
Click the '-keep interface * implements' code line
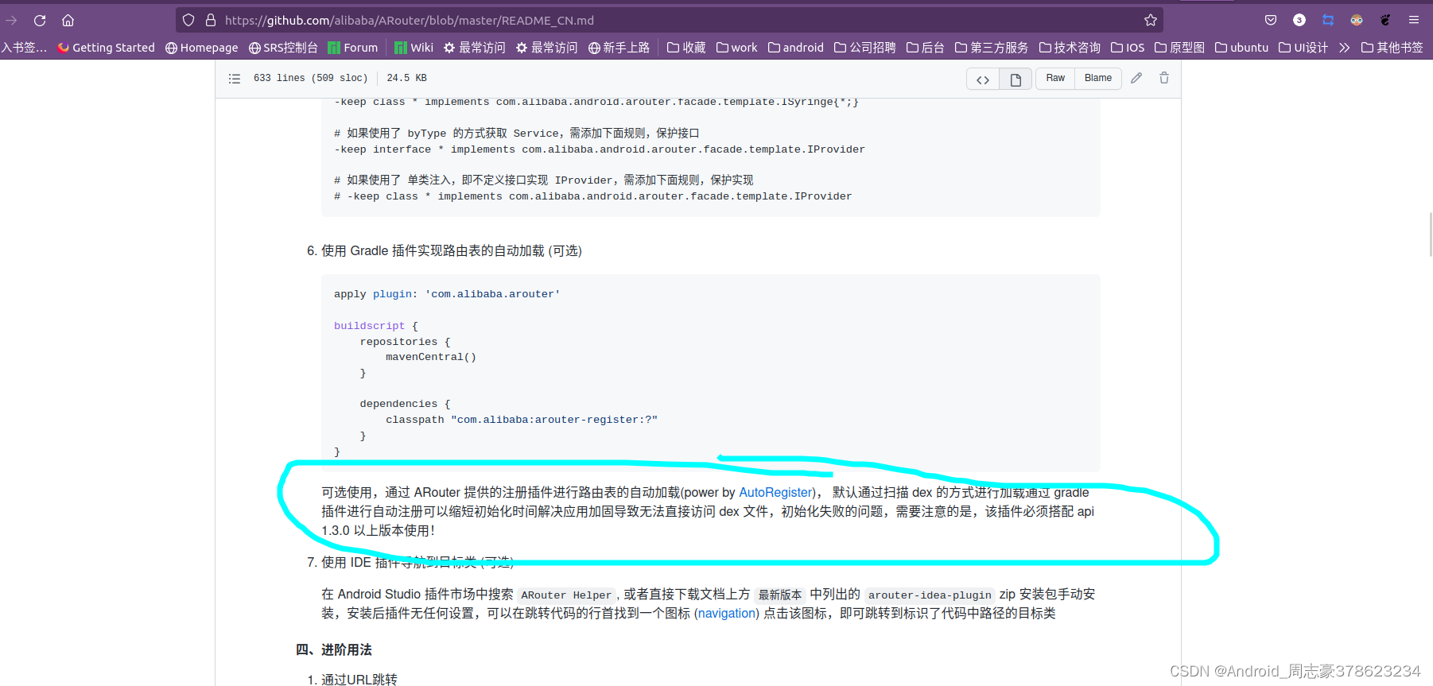click(600, 149)
